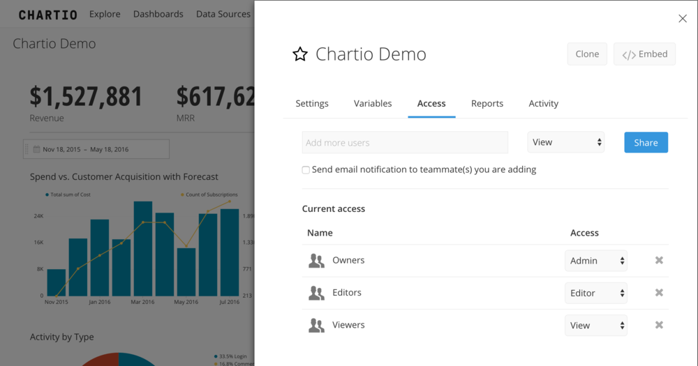Open the Activity tab
Image resolution: width=698 pixels, height=366 pixels.
click(544, 104)
